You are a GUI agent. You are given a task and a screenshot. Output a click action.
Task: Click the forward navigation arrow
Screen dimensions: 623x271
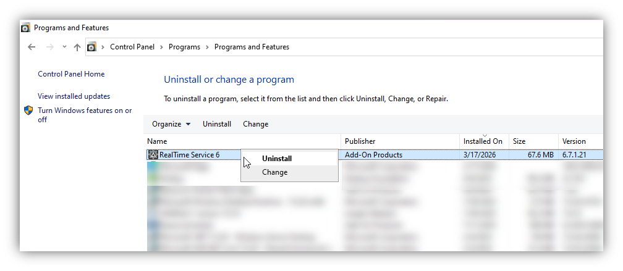(49, 47)
